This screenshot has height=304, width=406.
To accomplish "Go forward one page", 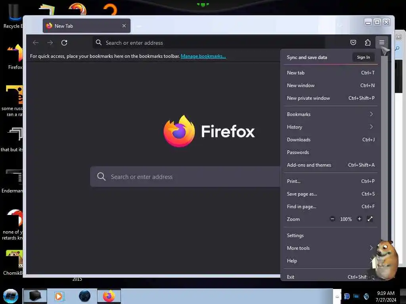I will 50,43.
